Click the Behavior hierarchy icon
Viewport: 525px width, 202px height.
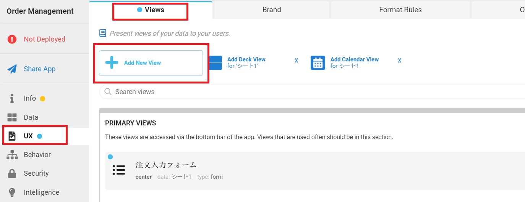pyautogui.click(x=12, y=155)
